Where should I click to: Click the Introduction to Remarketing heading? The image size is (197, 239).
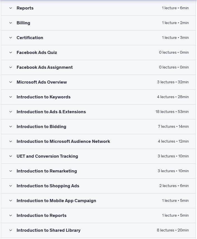point(47,171)
